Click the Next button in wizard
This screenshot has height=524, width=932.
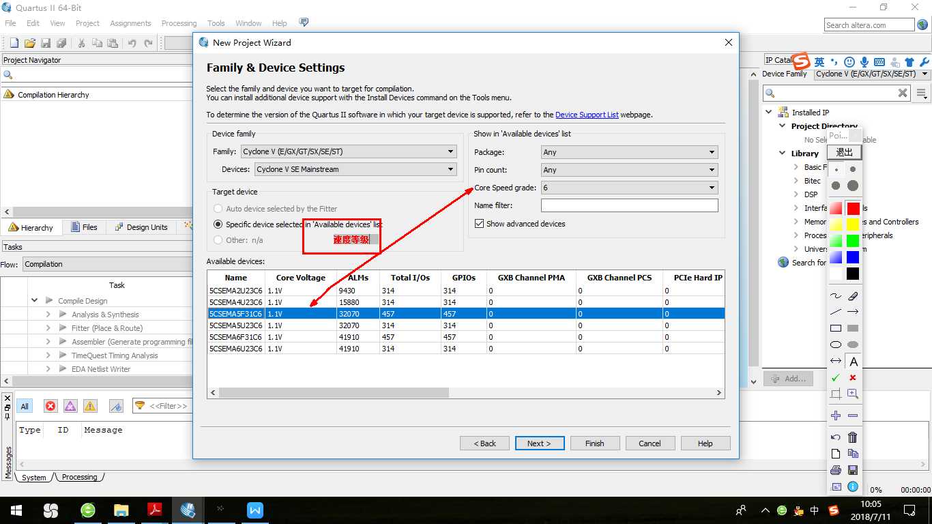540,443
